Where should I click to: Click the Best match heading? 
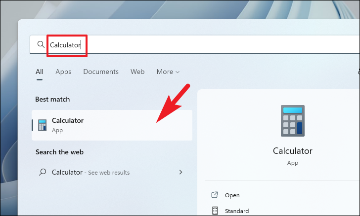[52, 100]
